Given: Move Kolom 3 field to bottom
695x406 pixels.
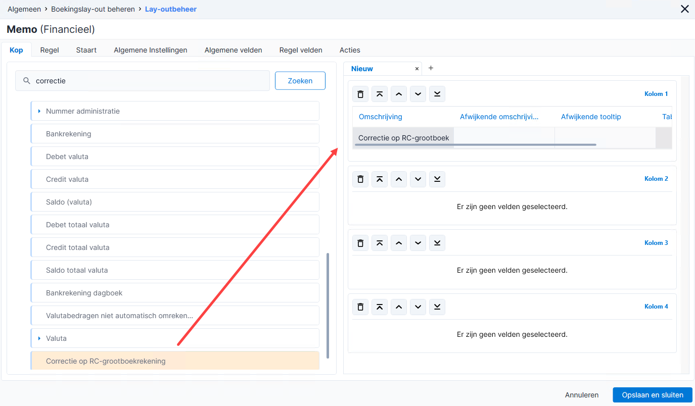Looking at the screenshot, I should pyautogui.click(x=437, y=243).
